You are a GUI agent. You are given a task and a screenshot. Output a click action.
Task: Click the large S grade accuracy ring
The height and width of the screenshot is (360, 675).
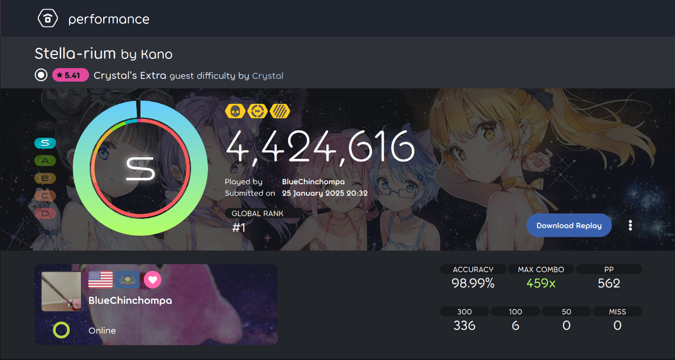click(140, 168)
